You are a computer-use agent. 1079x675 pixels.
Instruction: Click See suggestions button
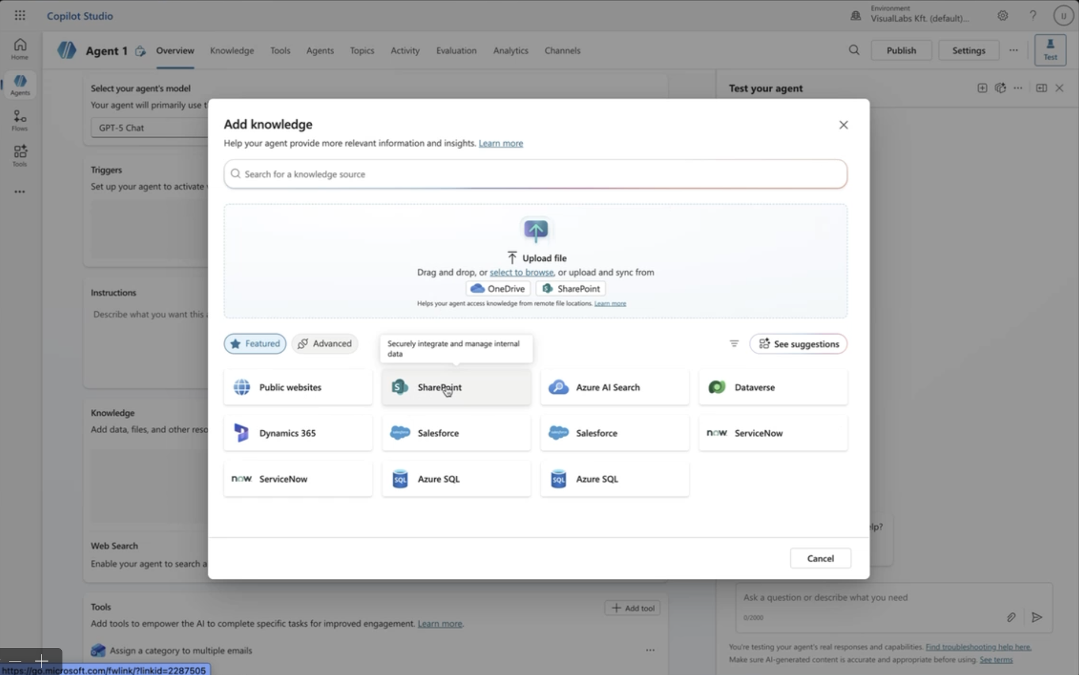point(798,344)
